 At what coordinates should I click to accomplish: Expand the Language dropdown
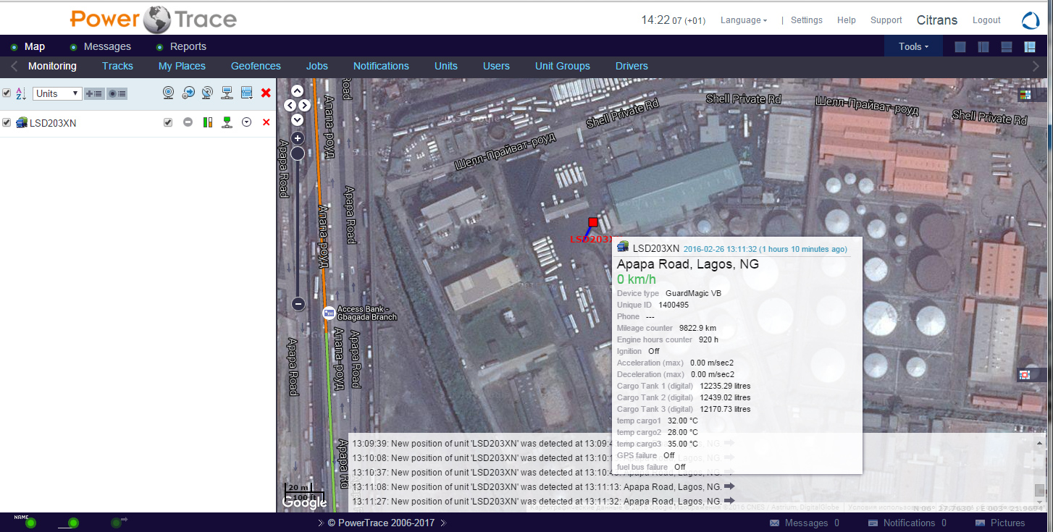click(743, 20)
